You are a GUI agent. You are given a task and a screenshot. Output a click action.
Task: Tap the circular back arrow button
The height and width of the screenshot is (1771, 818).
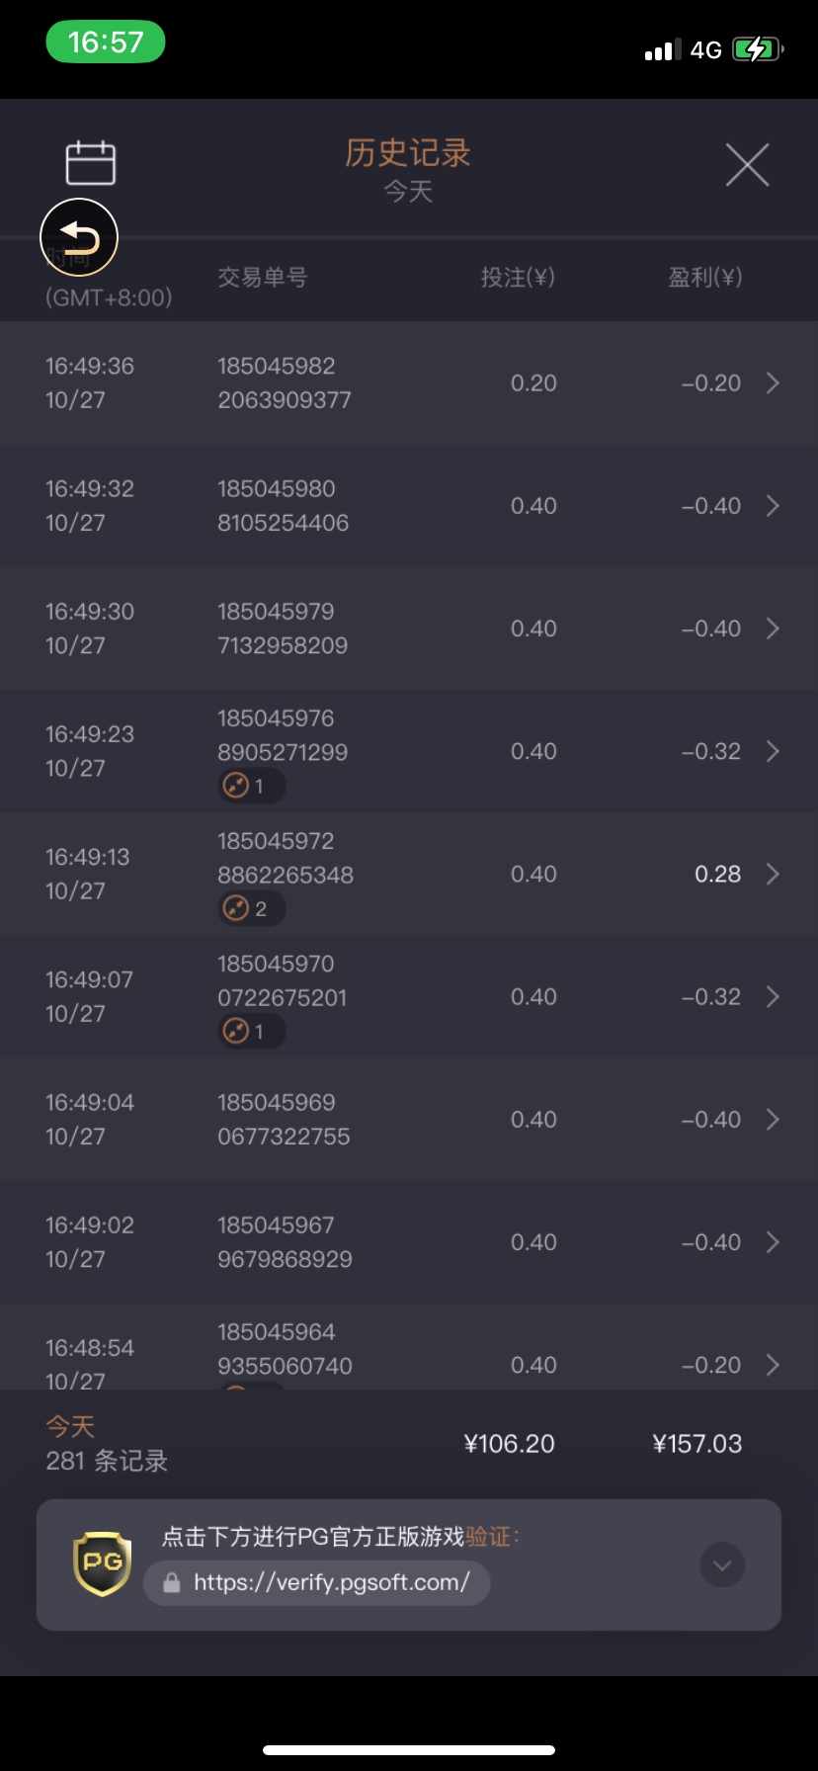[79, 238]
